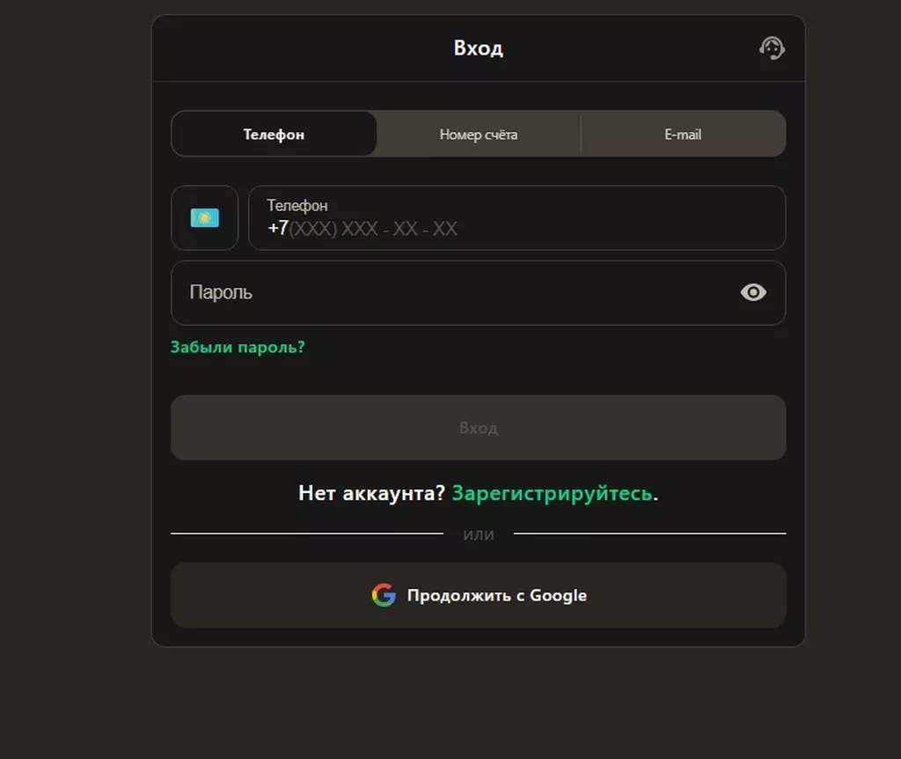Screen dimensions: 901x759
Task: Toggle password visibility eye icon
Action: (753, 292)
